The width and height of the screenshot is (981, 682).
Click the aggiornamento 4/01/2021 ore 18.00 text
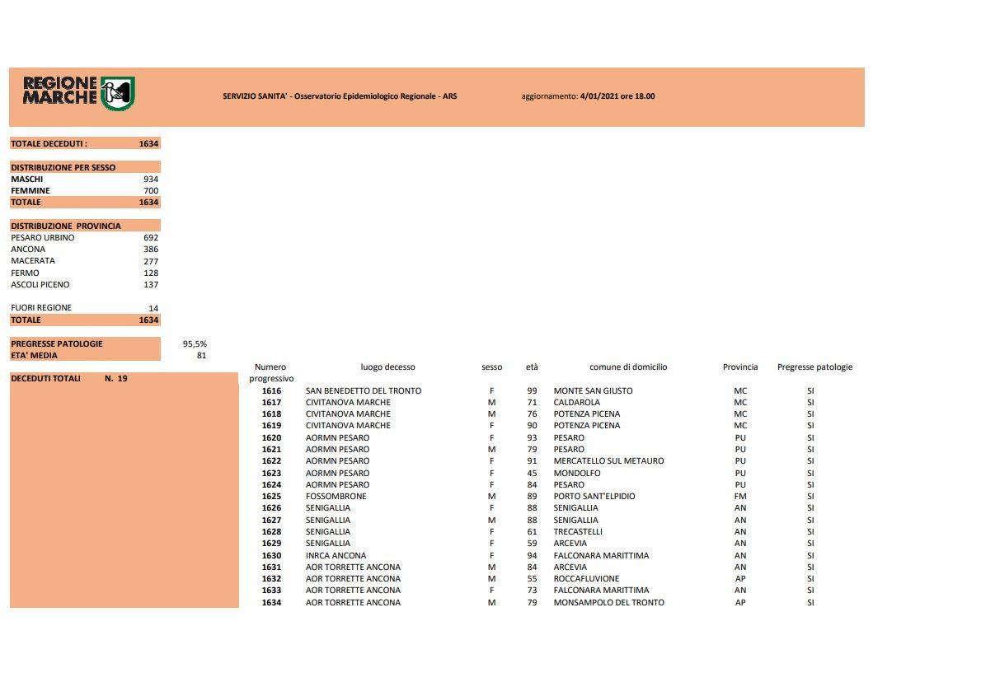coord(588,96)
